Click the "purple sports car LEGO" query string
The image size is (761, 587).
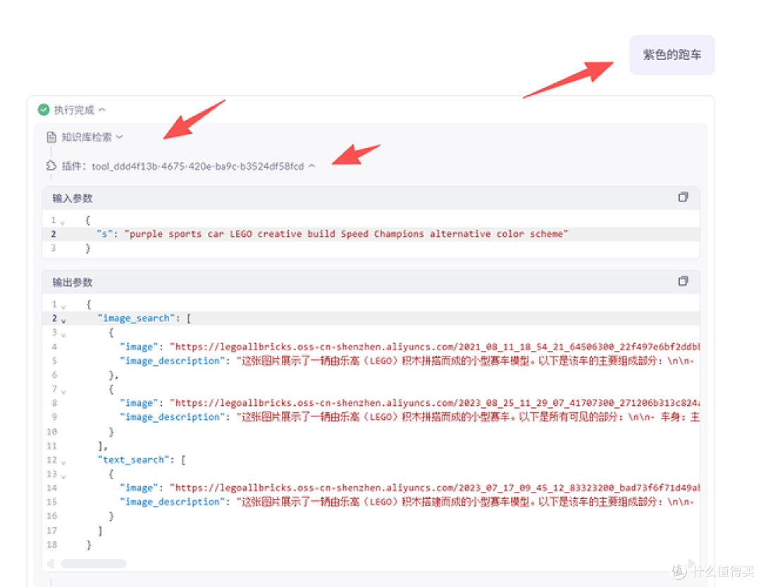tap(346, 234)
